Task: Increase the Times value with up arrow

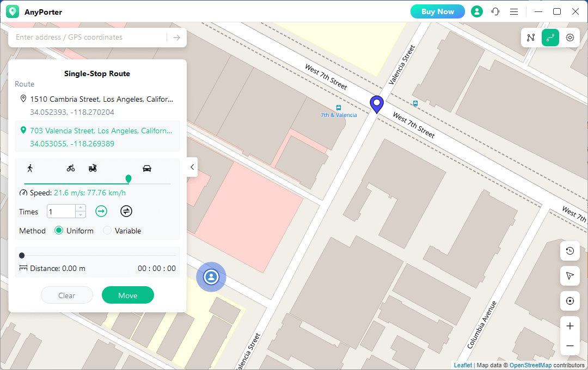Action: point(81,208)
